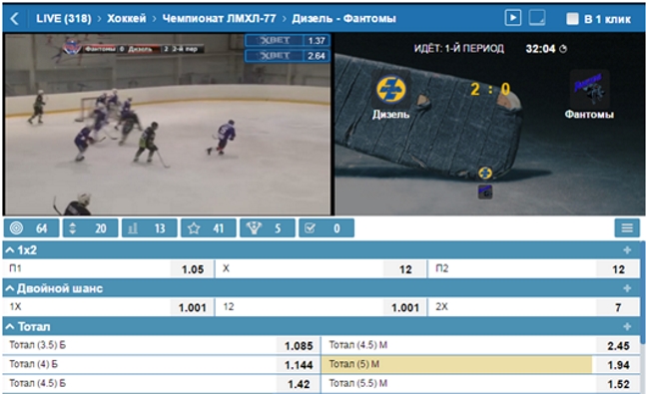Collapse the 1x2 market section
Viewport: 646px width, 394px height.
(9, 250)
